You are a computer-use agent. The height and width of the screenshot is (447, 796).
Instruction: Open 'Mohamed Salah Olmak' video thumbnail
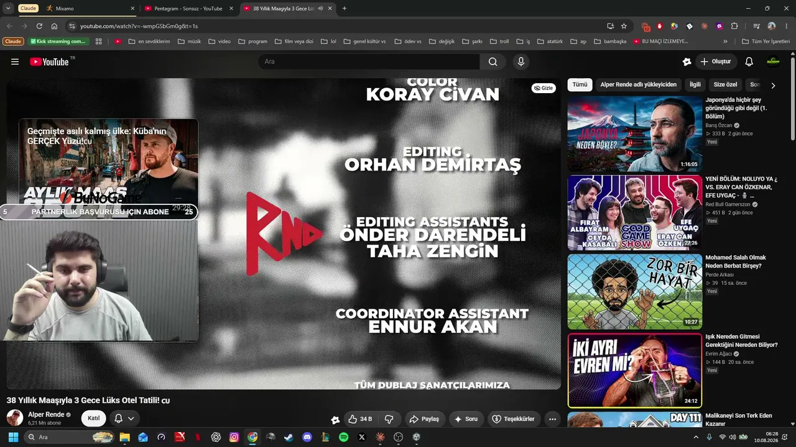coord(634,291)
